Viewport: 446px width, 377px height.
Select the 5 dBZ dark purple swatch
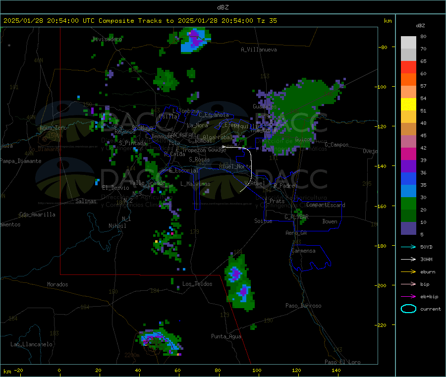[408, 228]
